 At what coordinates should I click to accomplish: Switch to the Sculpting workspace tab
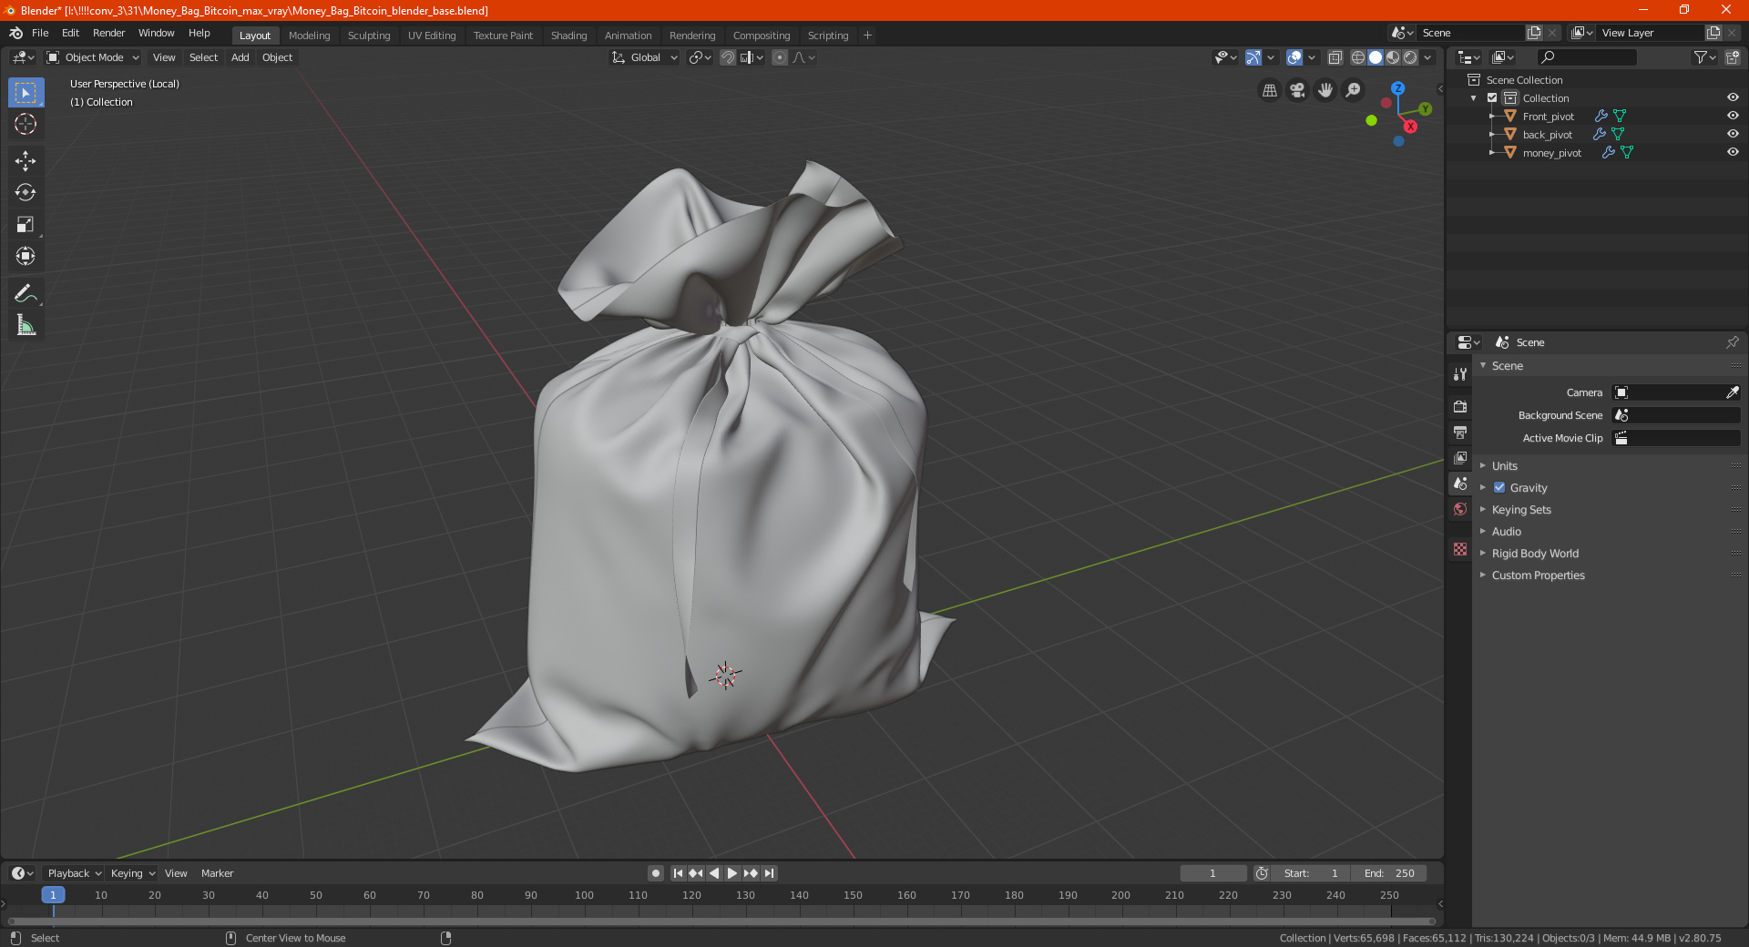369,36
